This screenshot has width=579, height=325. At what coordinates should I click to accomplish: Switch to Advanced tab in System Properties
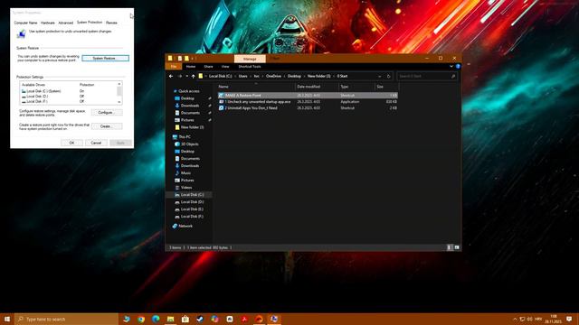(66, 23)
